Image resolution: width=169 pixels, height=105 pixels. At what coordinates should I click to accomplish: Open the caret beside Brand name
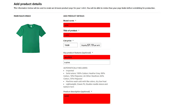[x=76, y=20]
